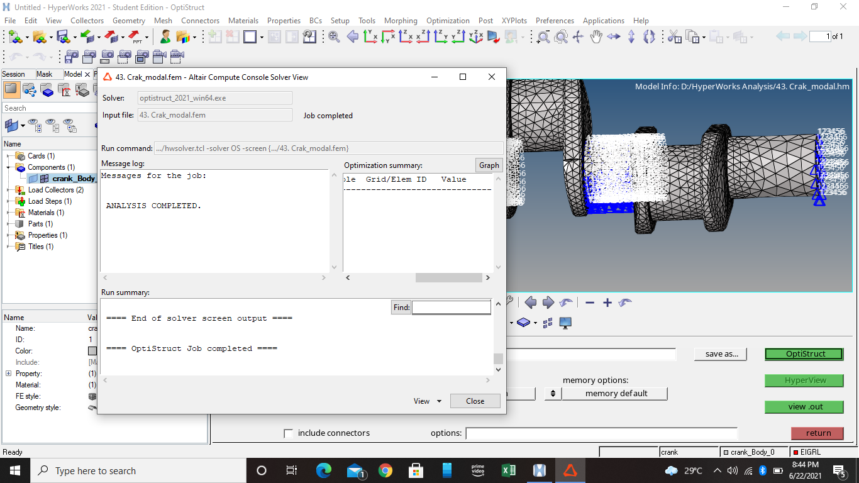Toggle the first eye show/hide icon
This screenshot has width=859, height=483.
33,125
